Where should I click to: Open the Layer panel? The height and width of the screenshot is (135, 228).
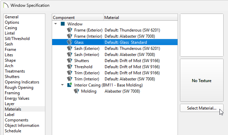[x=10, y=104]
